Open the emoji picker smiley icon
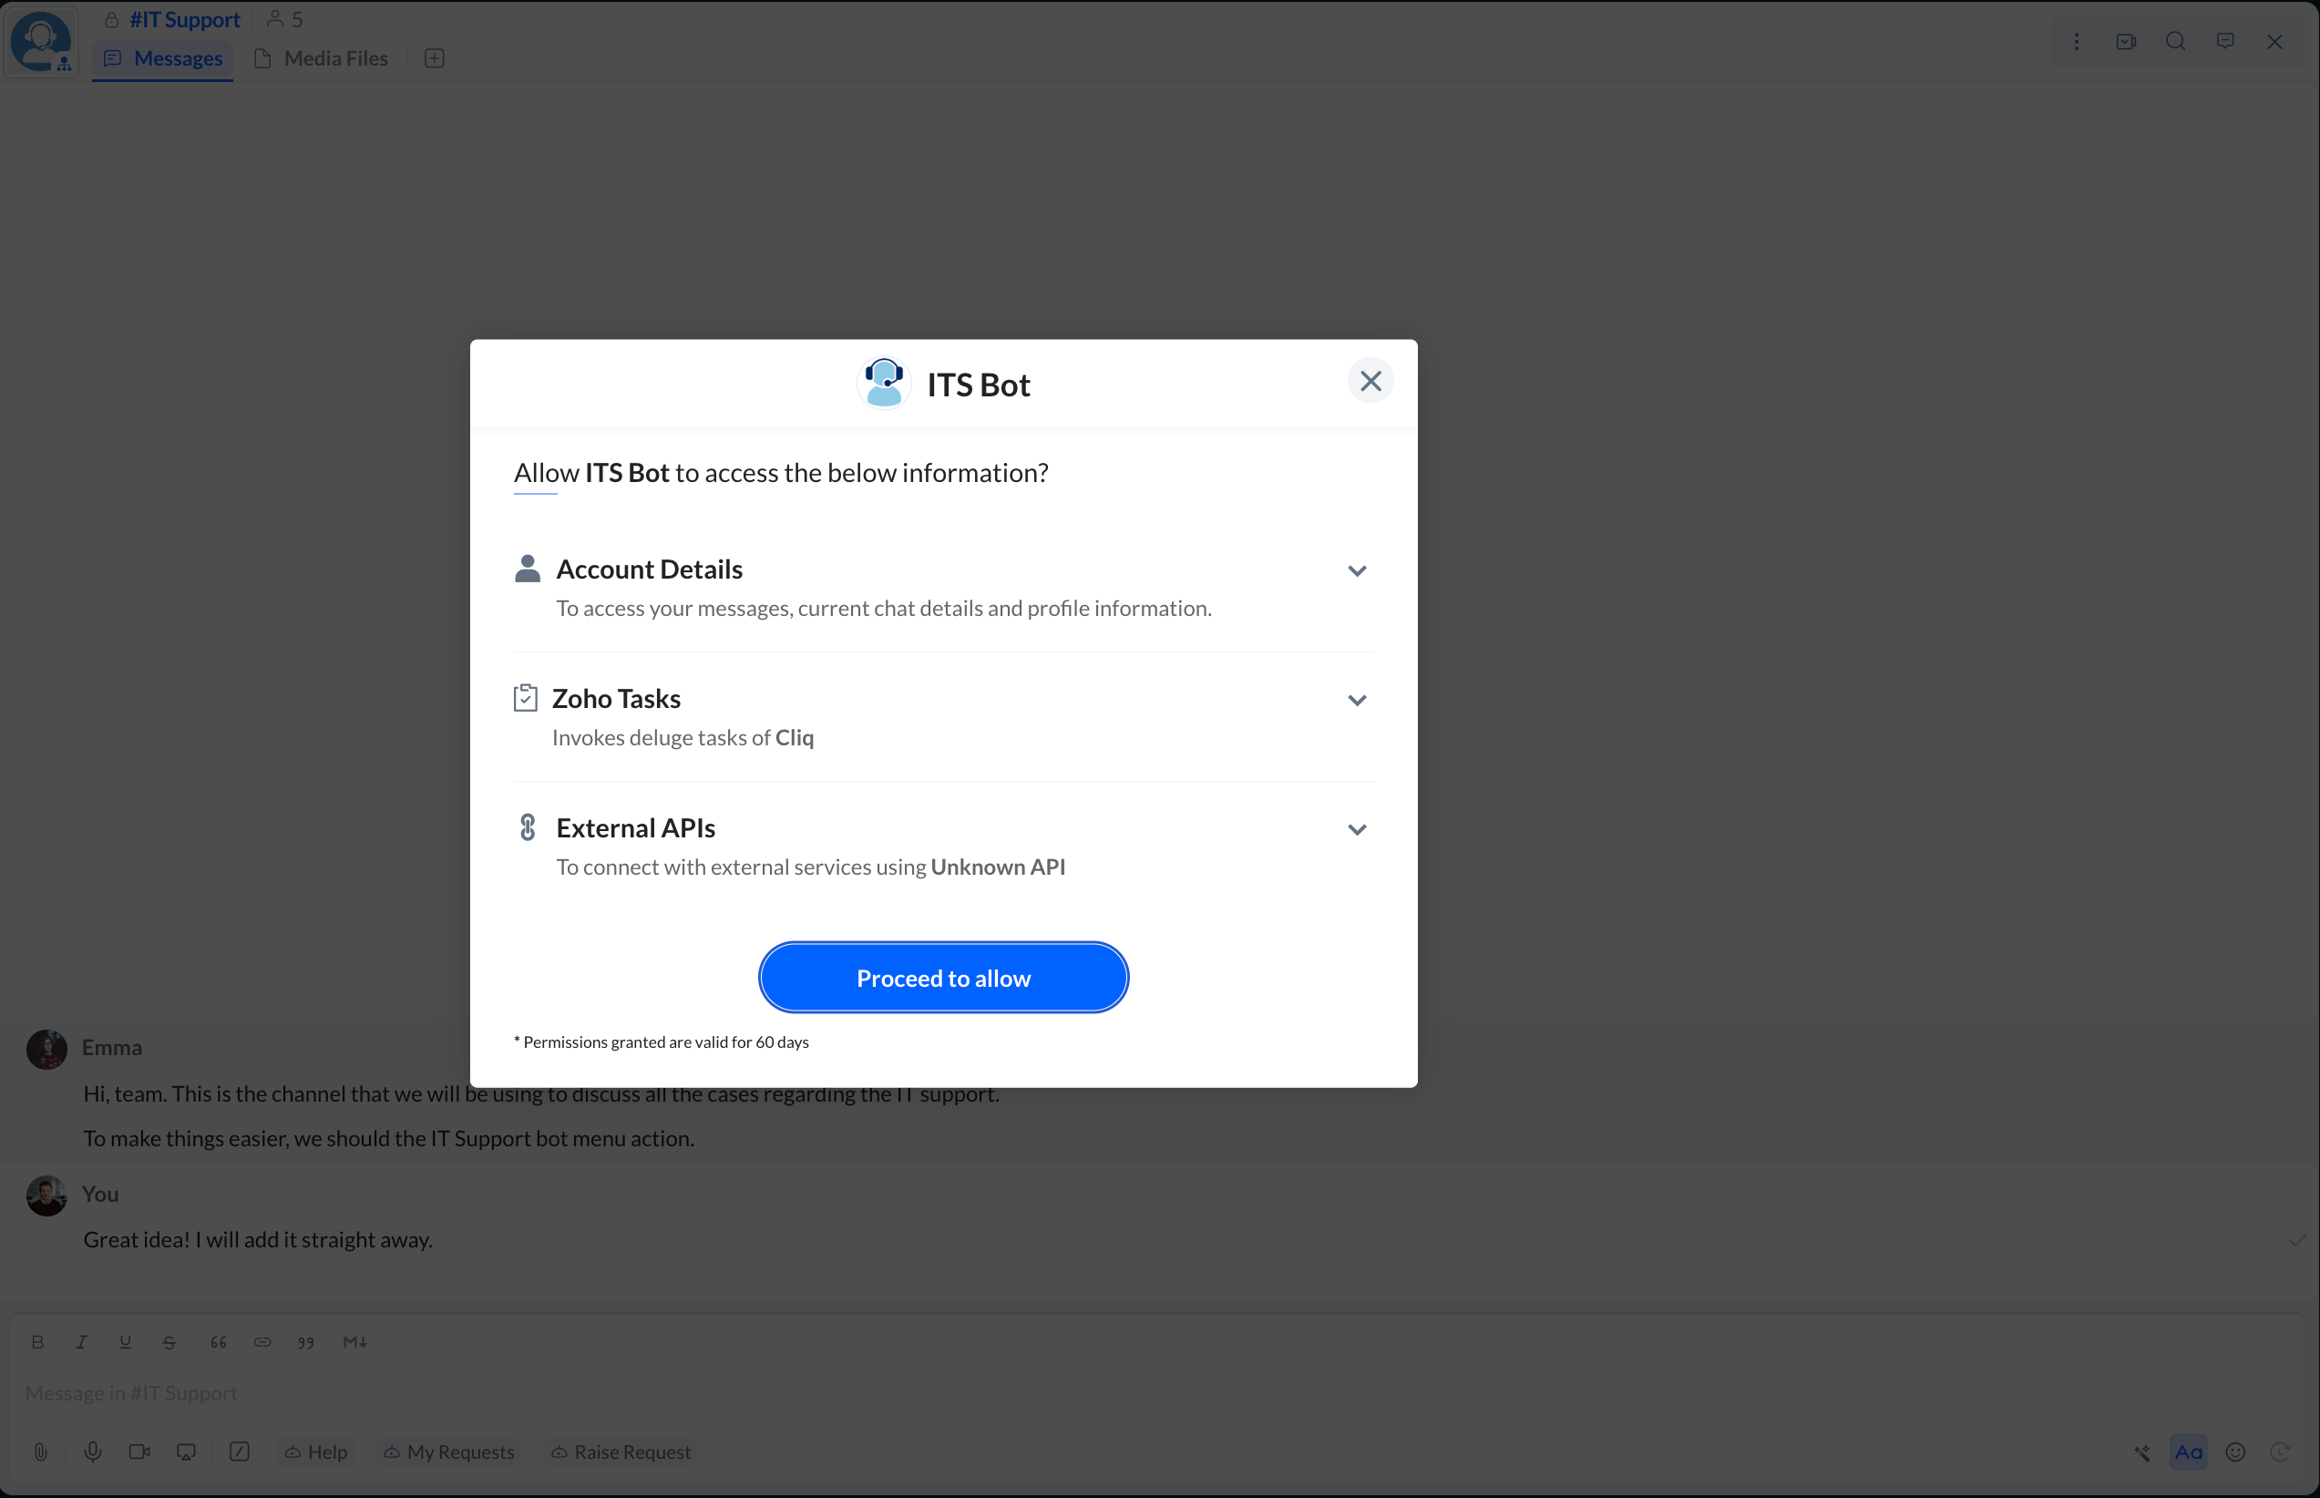Screen dimensions: 2320x1498 click(x=2235, y=1452)
